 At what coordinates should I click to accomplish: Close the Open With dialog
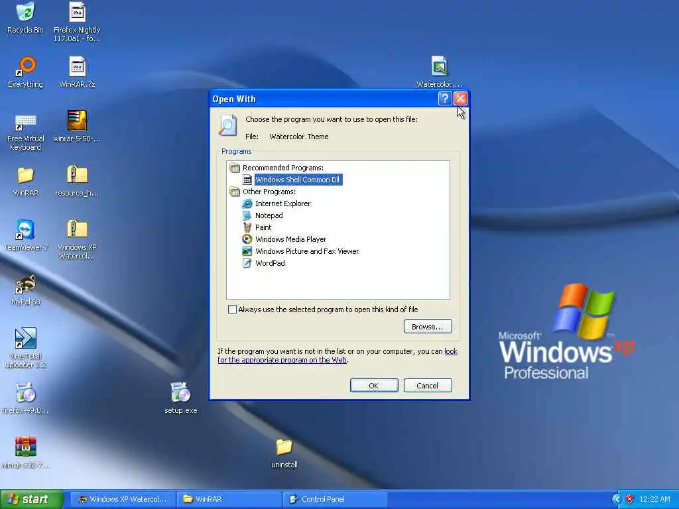tap(460, 99)
